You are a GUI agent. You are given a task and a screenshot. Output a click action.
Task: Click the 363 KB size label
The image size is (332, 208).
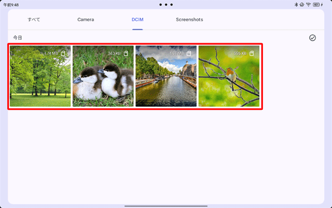coord(114,53)
